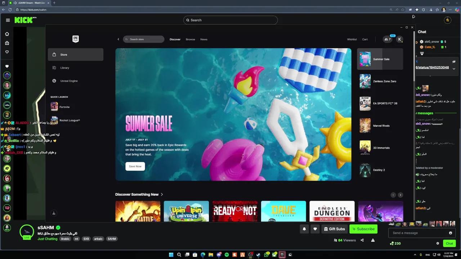Focus the Search store field

144,39
